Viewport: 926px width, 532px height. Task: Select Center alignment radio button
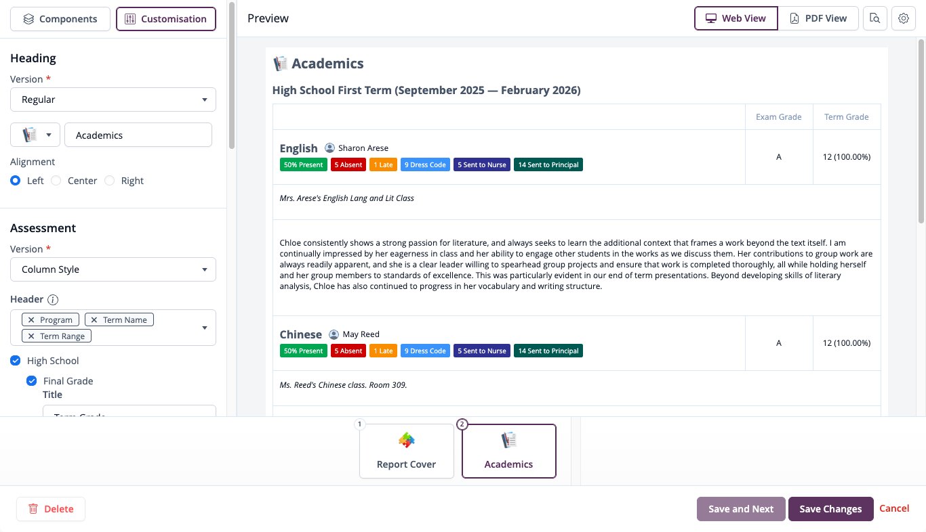(x=56, y=181)
